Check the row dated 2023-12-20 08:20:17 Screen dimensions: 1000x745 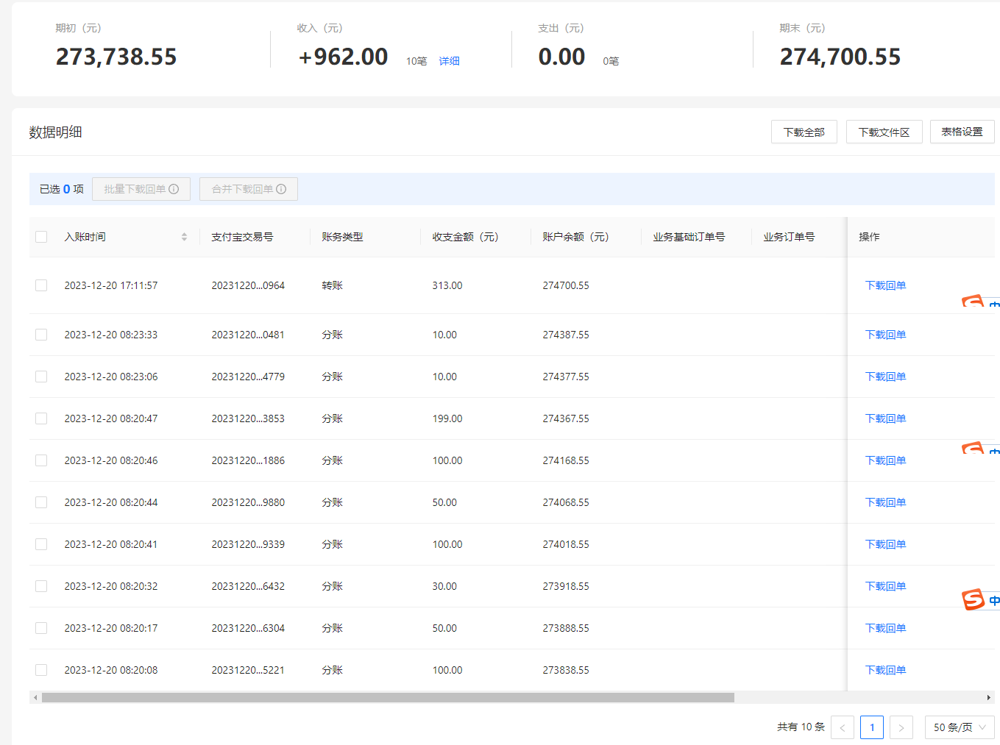tap(41, 628)
